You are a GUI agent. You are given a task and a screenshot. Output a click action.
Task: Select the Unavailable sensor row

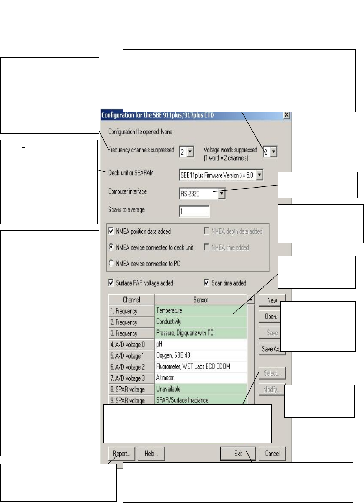point(201,389)
